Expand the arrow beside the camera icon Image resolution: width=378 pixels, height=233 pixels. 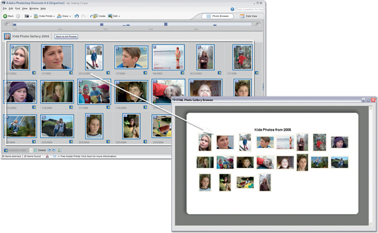31,16
